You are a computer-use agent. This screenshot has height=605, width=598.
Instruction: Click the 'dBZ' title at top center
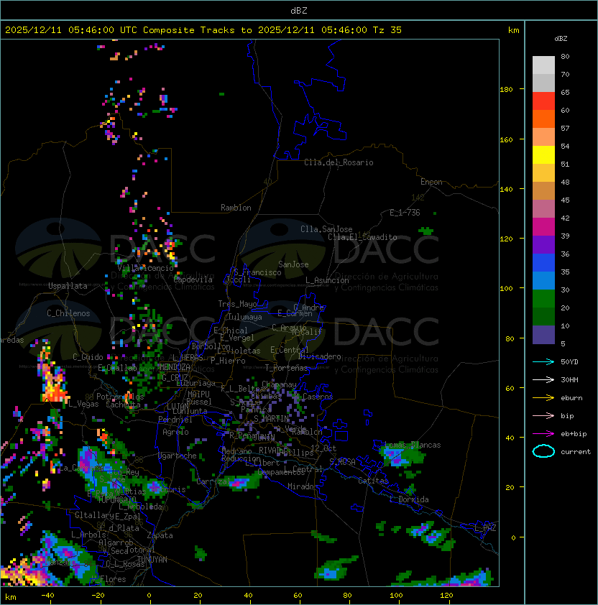pyautogui.click(x=299, y=10)
